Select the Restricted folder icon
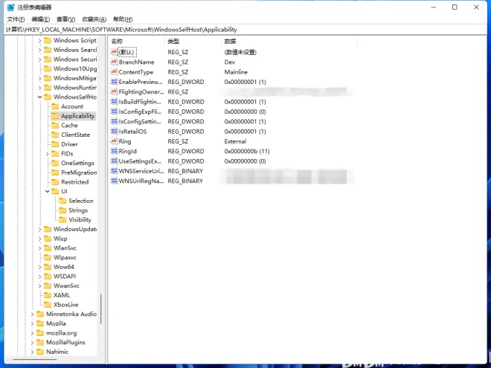Viewport: 491px width, 368px height. [55, 182]
